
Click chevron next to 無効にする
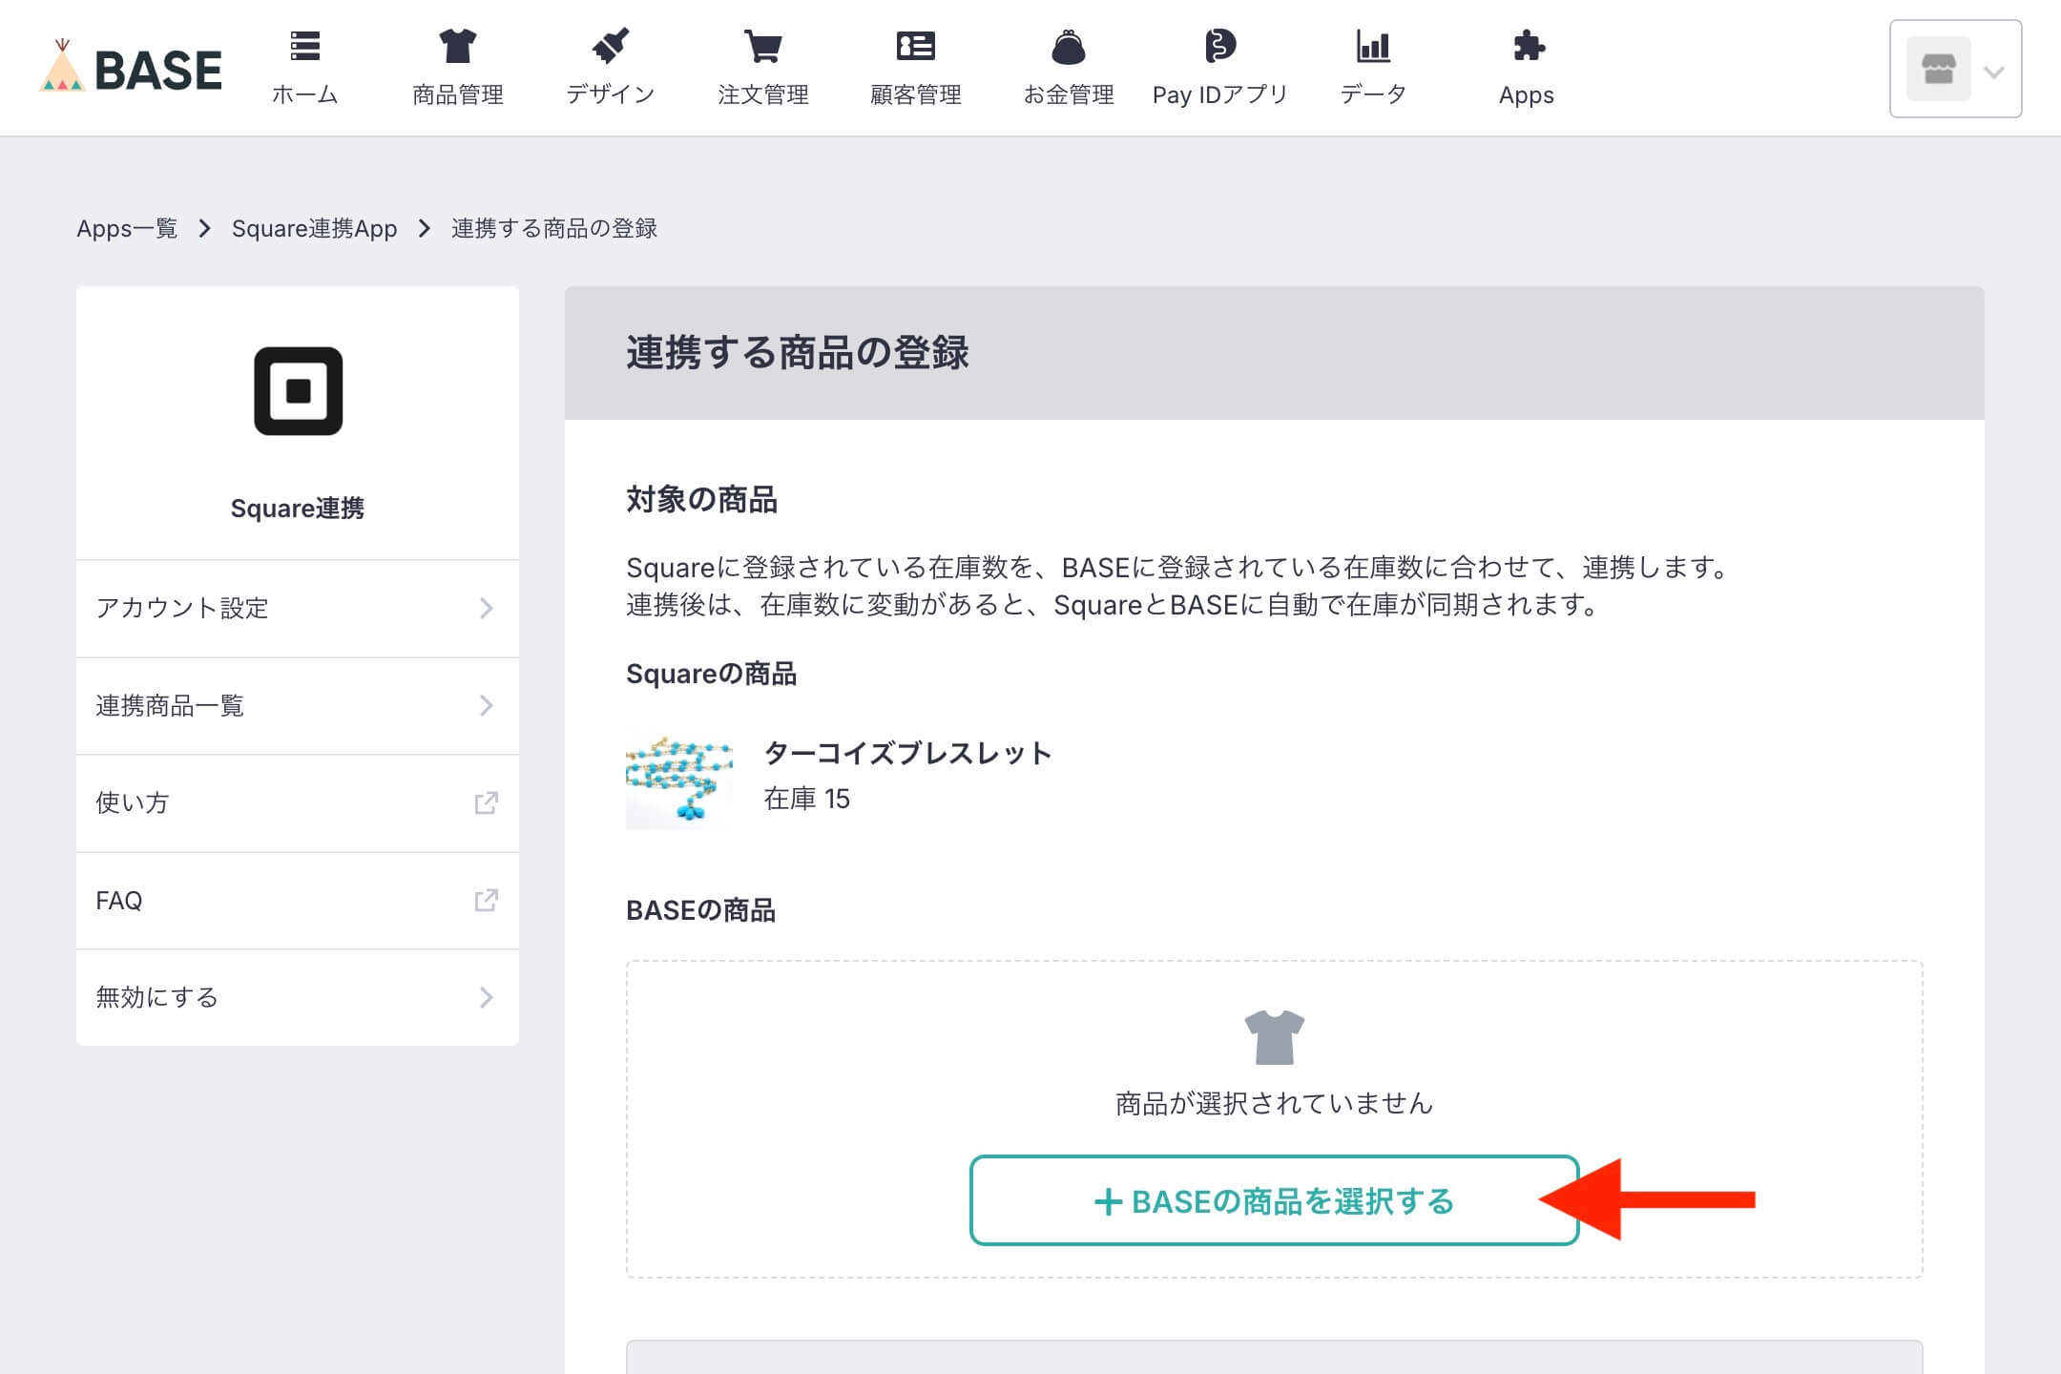(487, 997)
